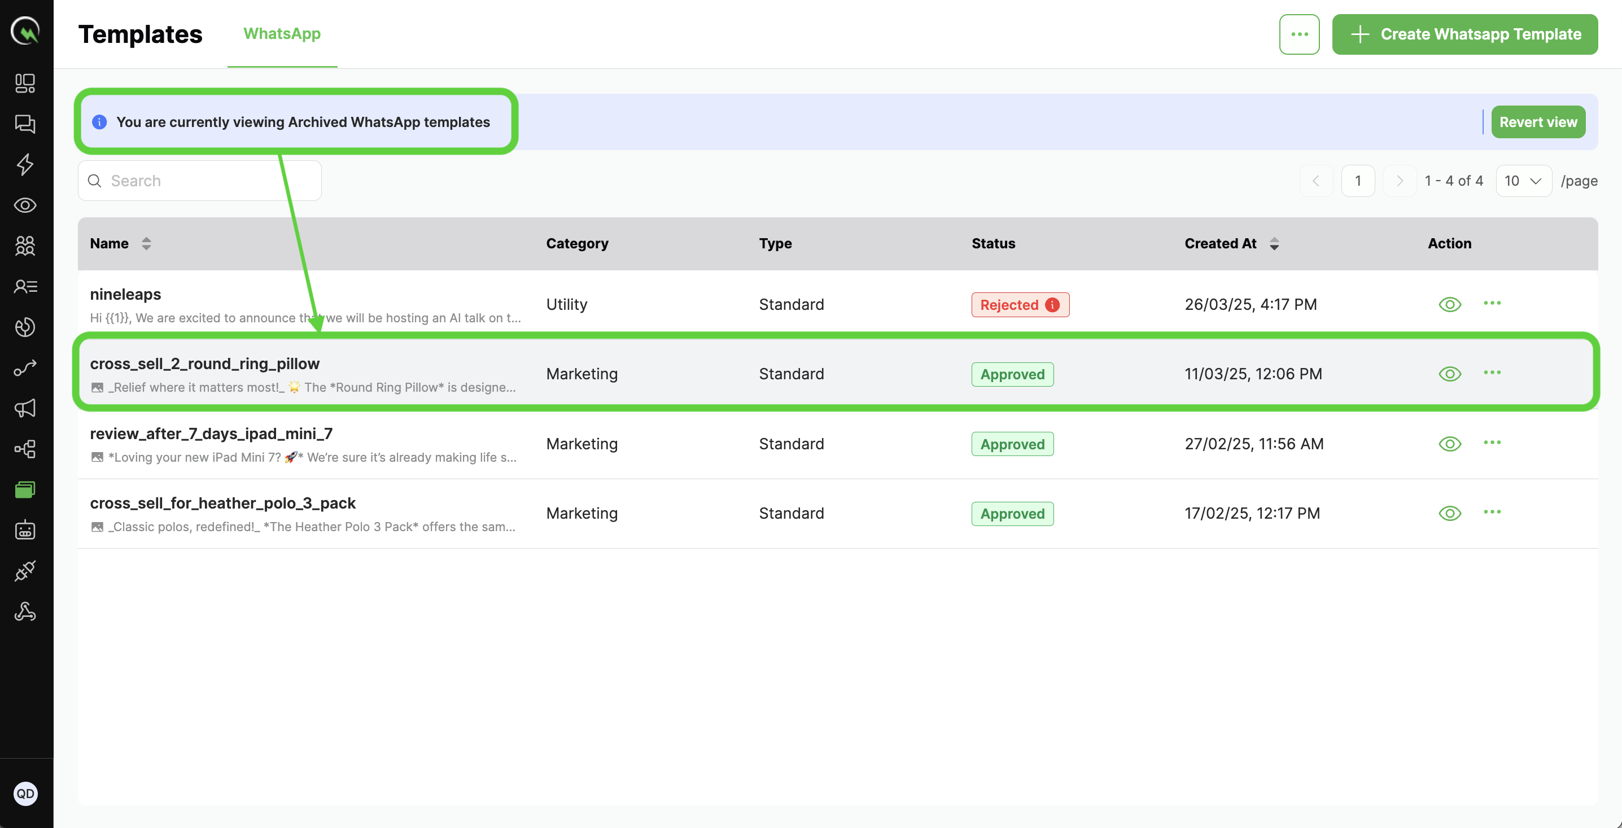
Task: Click the Revert view button
Action: click(x=1538, y=122)
